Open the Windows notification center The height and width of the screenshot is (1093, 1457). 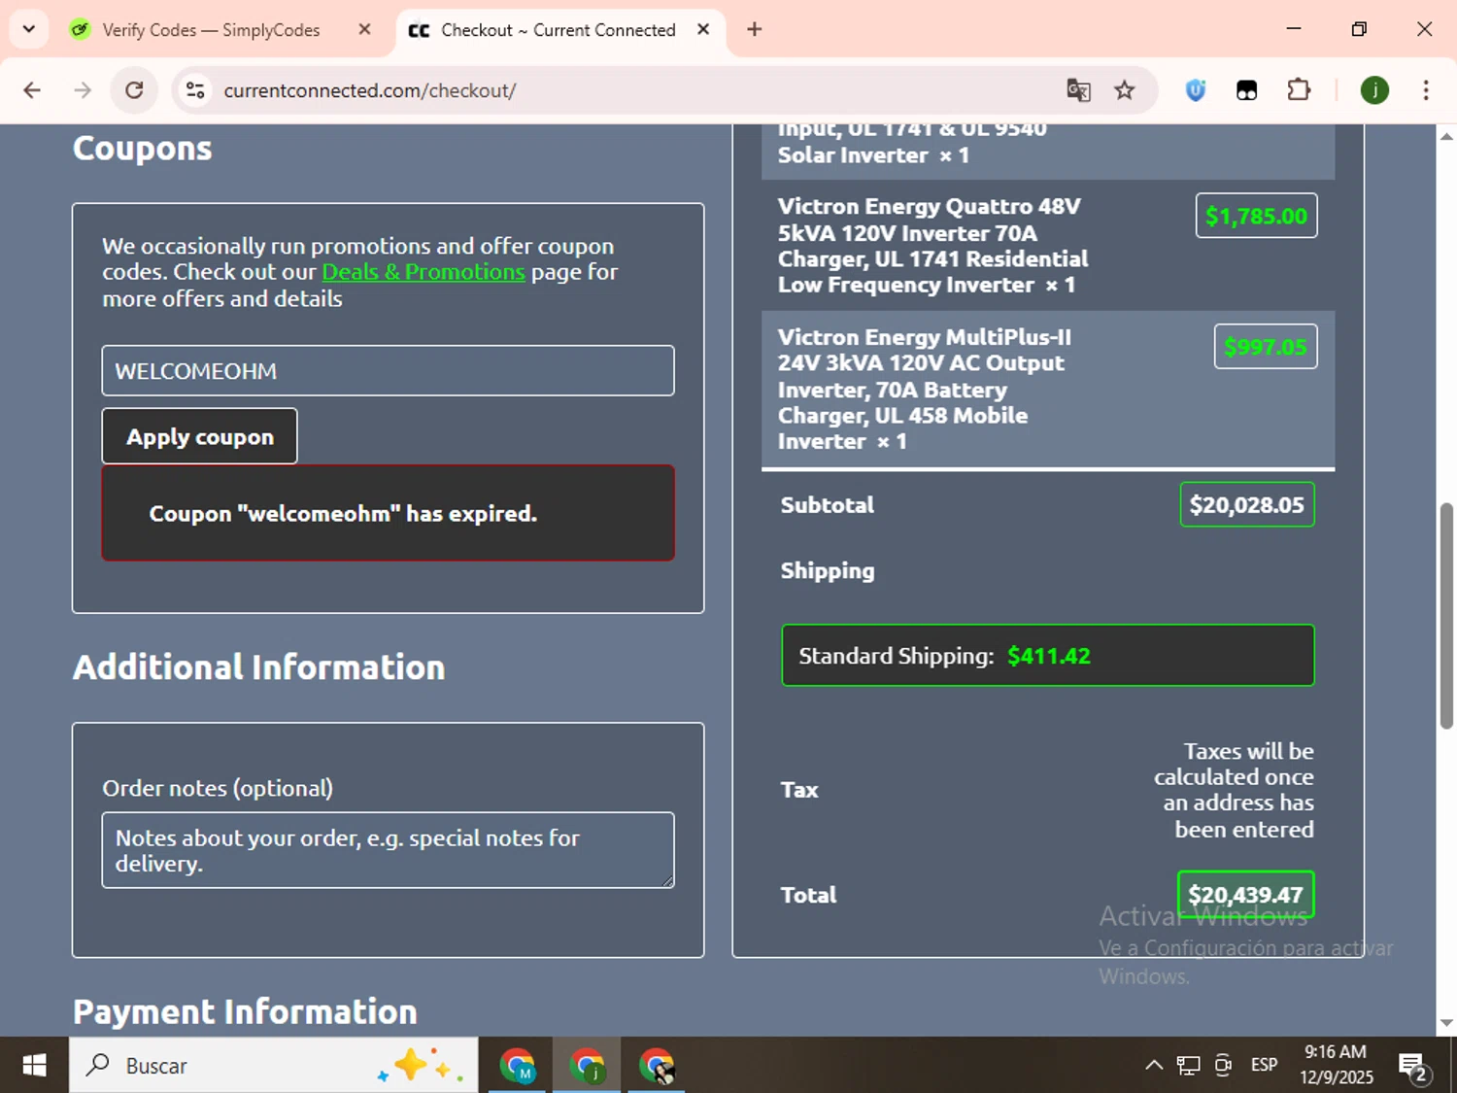[x=1413, y=1066]
